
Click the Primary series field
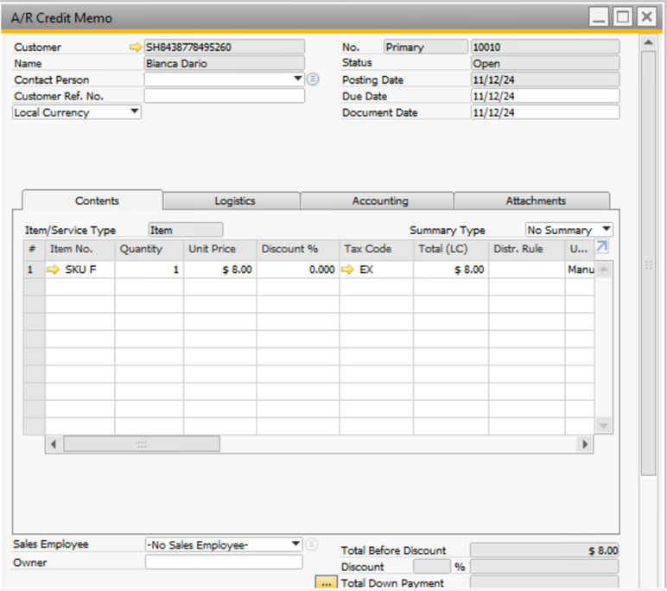(x=425, y=47)
